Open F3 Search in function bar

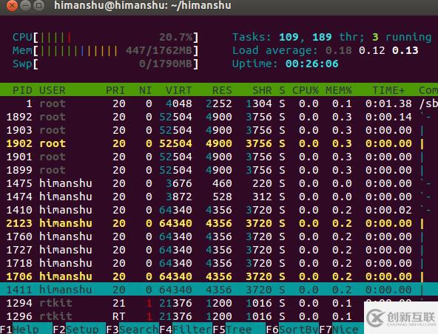pos(132,330)
